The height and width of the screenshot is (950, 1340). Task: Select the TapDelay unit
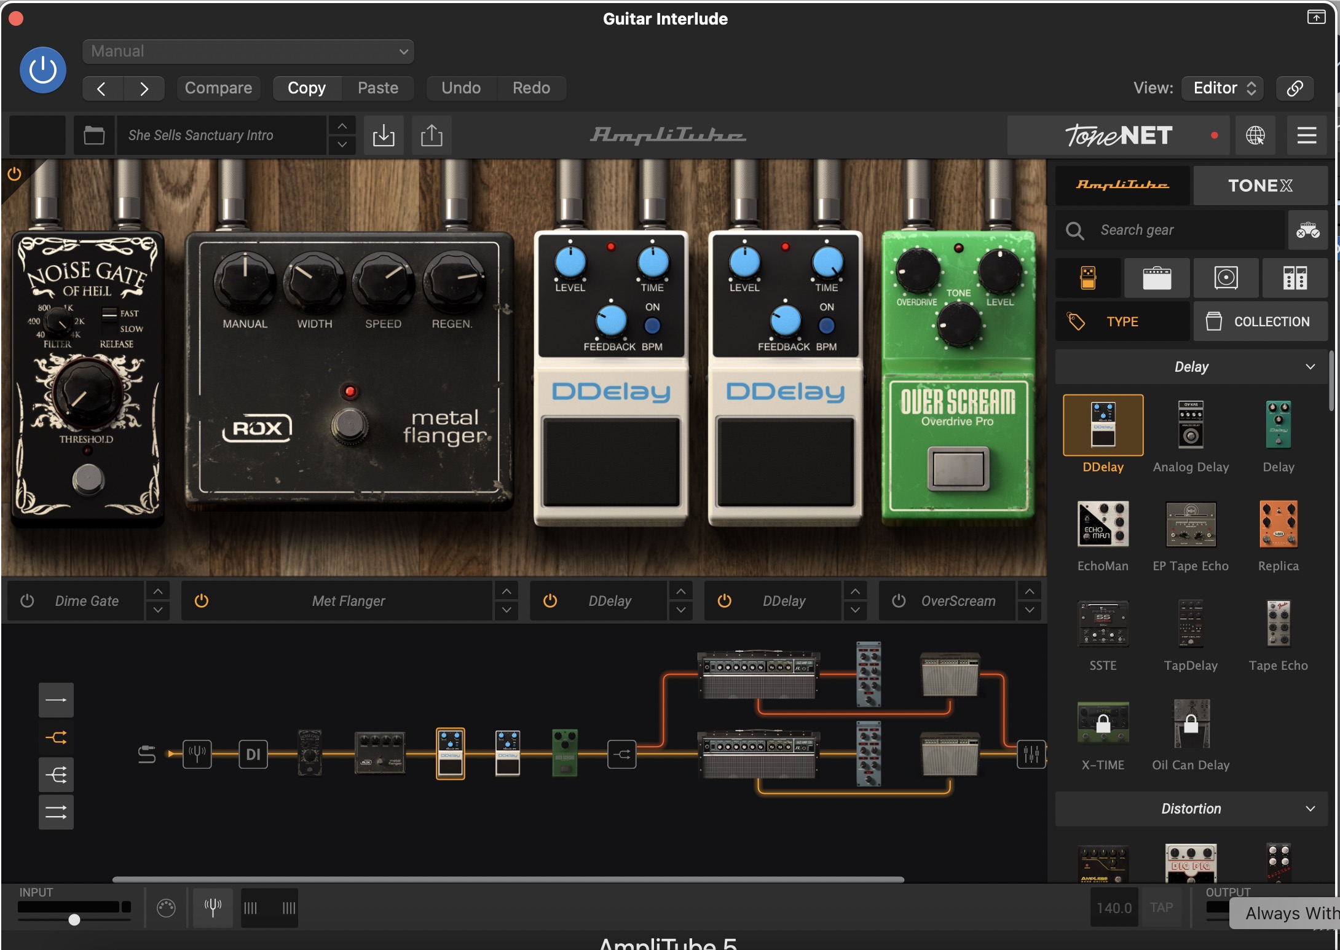(1191, 624)
